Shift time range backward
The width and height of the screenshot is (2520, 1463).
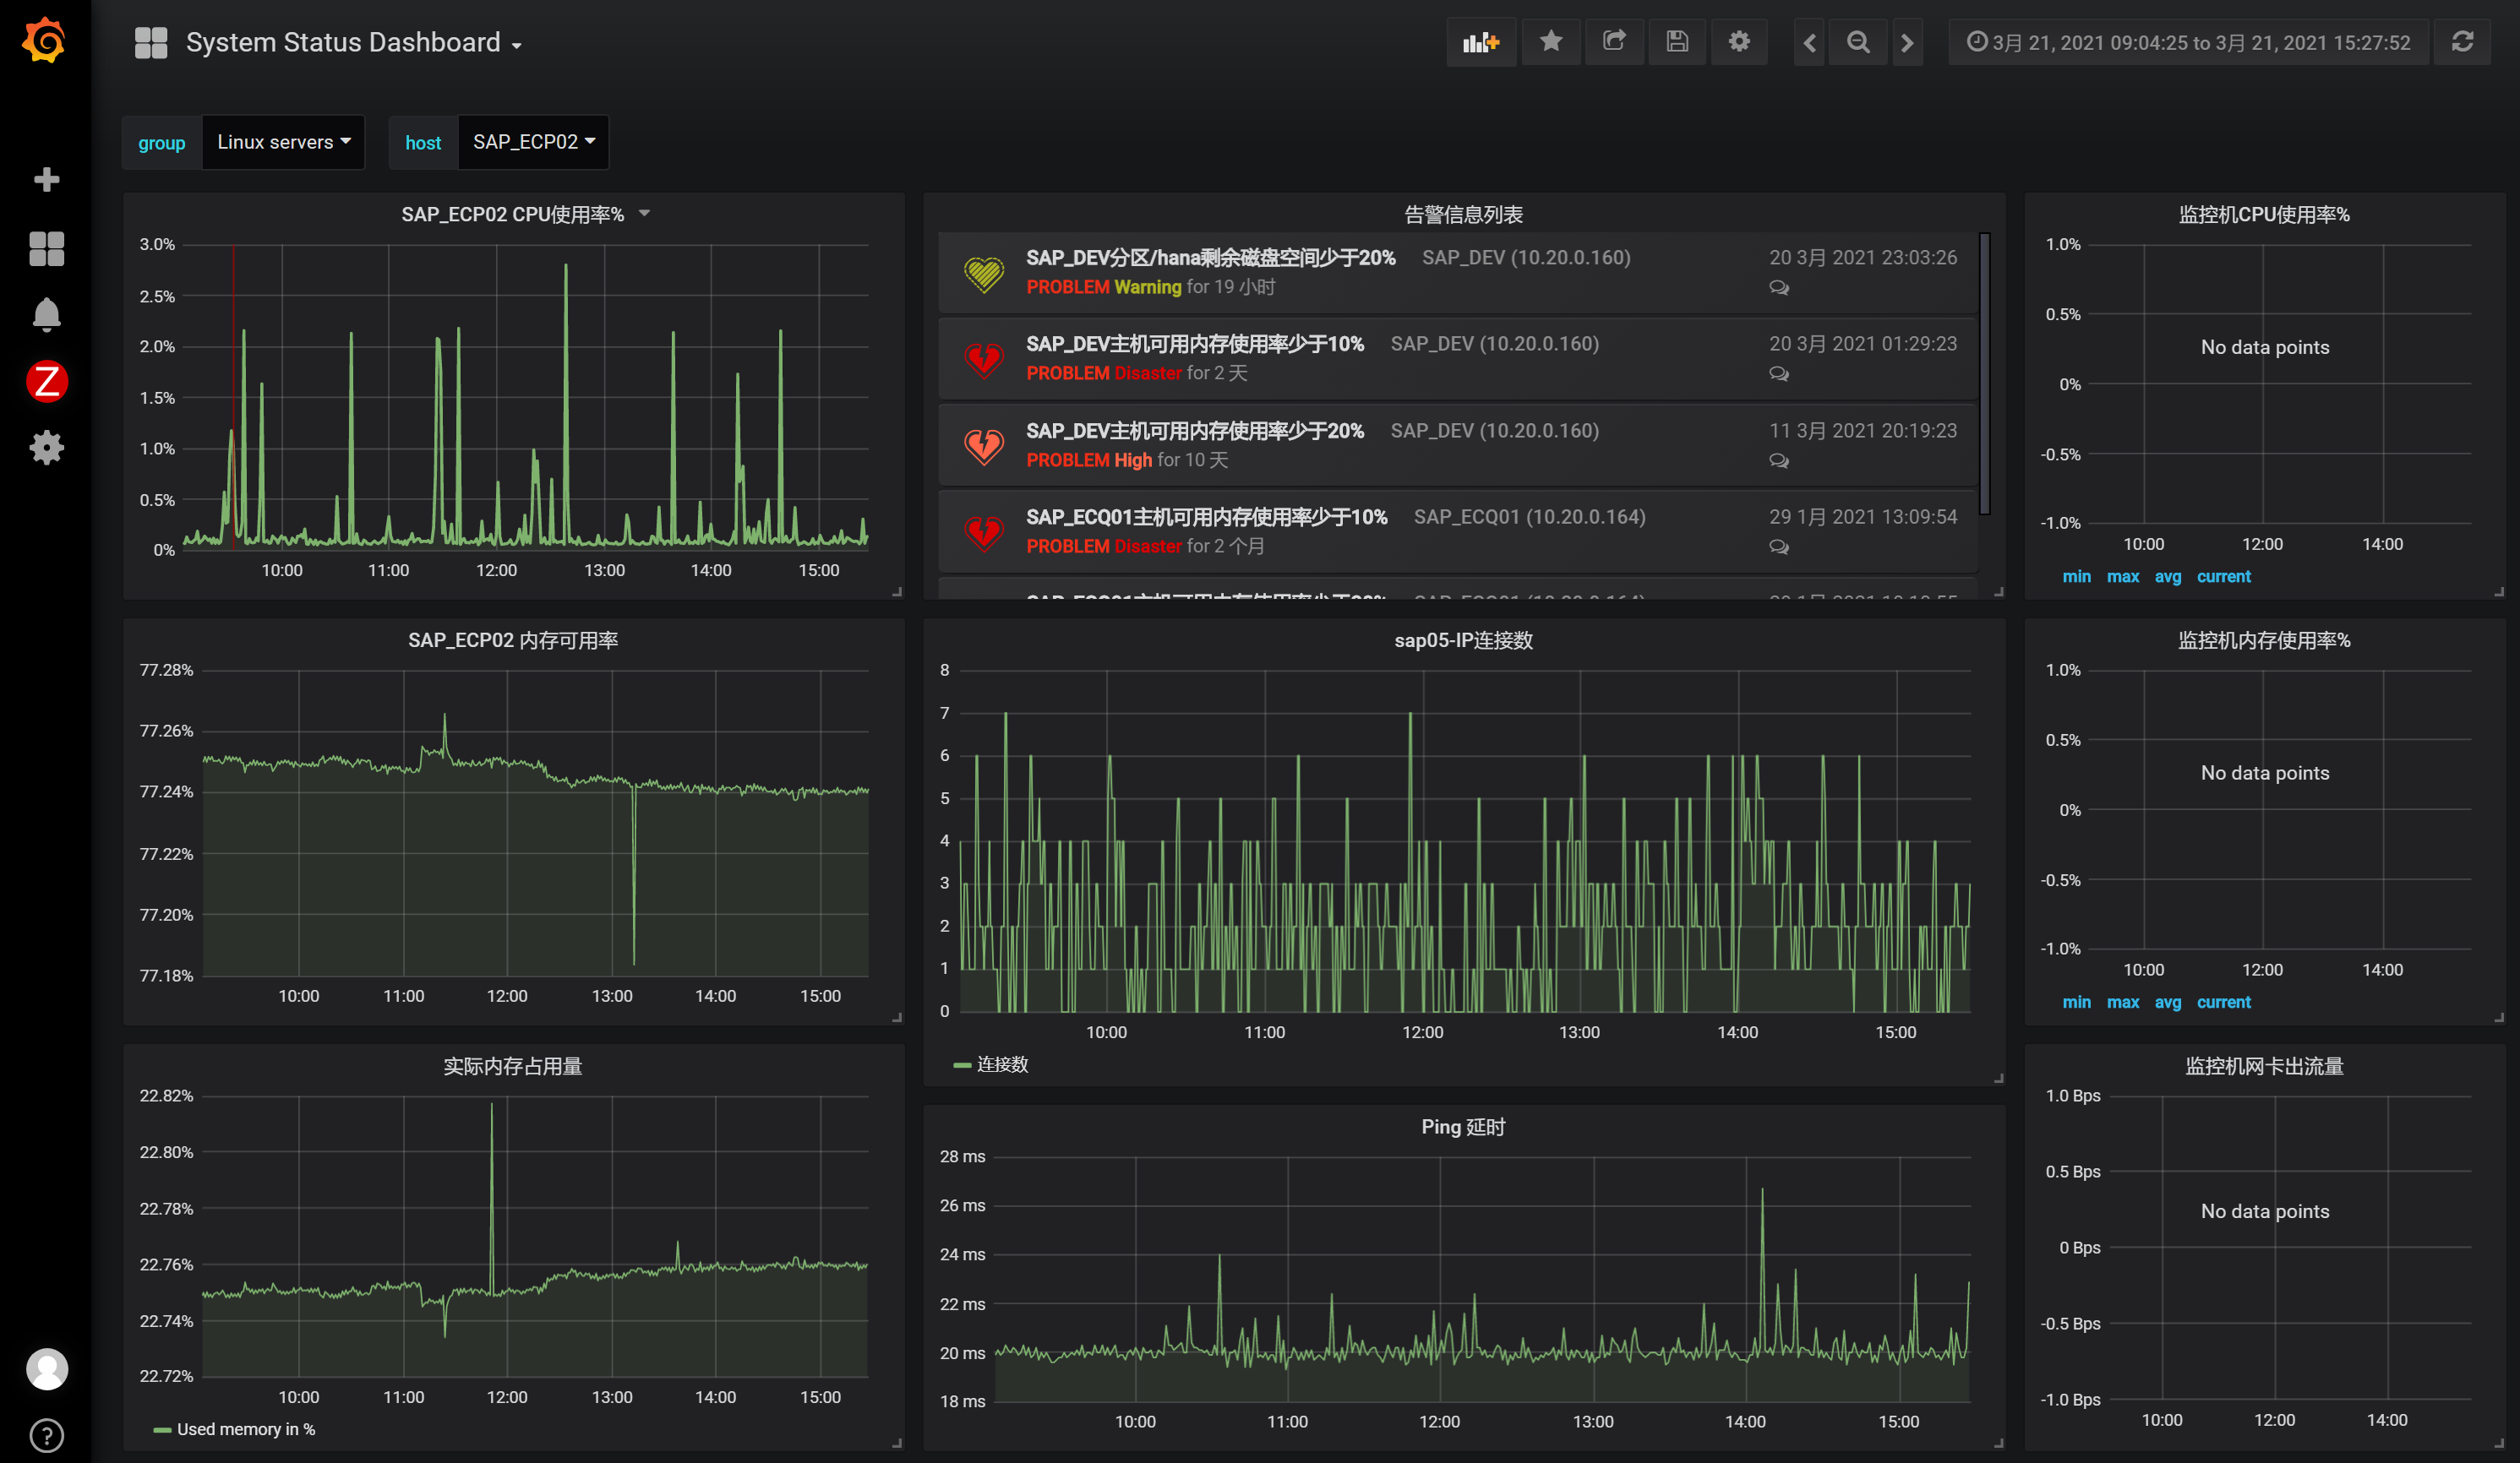point(1809,42)
